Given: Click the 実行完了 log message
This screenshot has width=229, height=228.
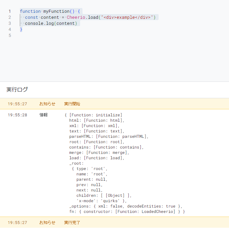Looking at the screenshot, I should [72, 222].
